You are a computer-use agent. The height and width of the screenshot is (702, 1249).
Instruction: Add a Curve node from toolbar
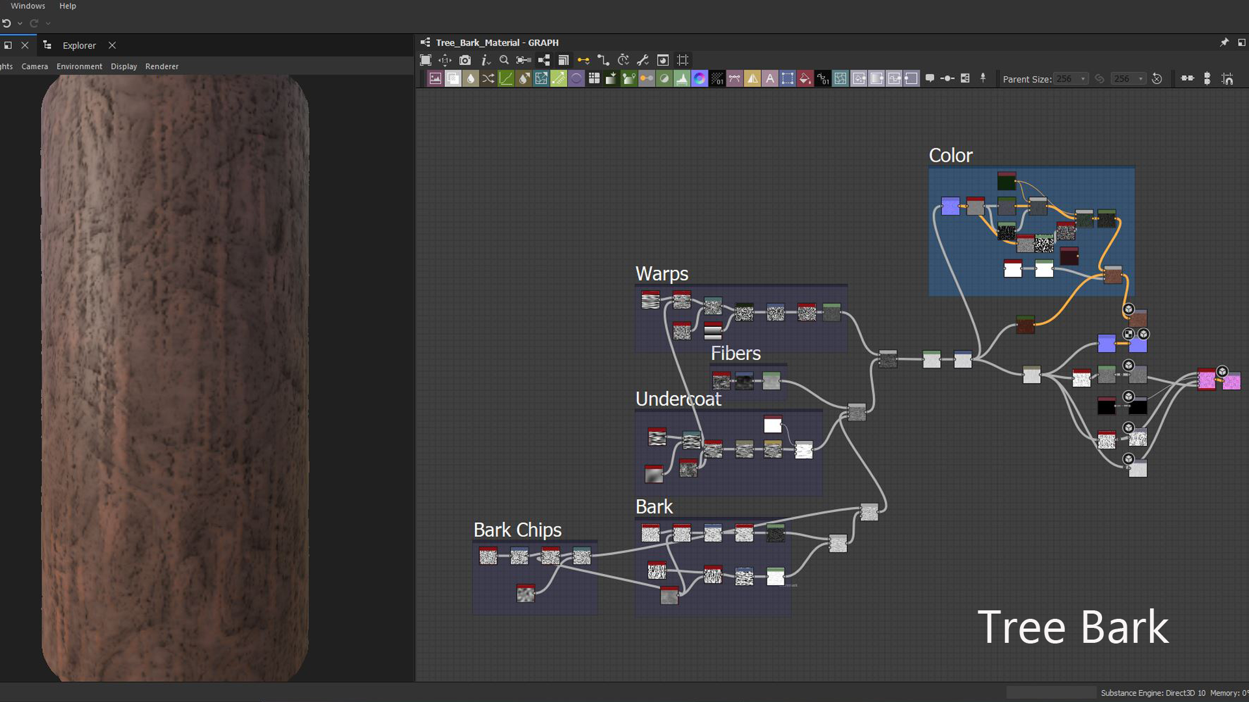point(505,79)
